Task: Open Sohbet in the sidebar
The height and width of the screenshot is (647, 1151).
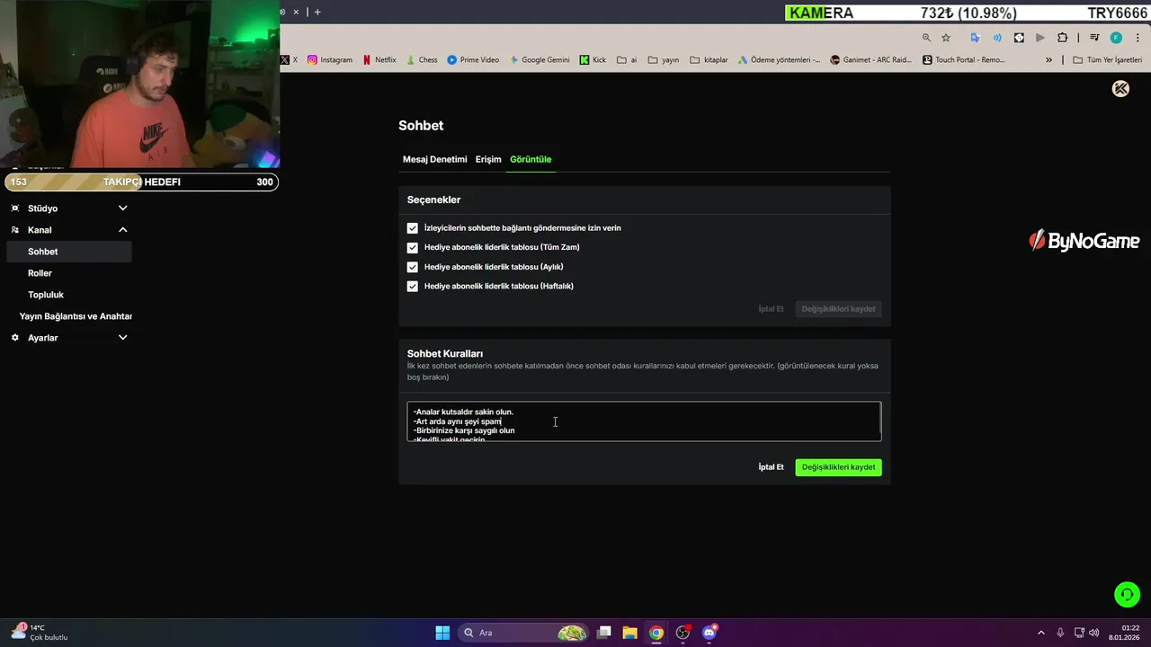Action: (69, 252)
